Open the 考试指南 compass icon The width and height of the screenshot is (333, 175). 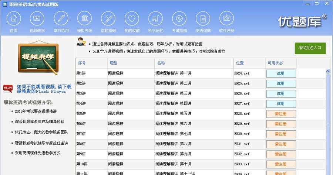[179, 18]
